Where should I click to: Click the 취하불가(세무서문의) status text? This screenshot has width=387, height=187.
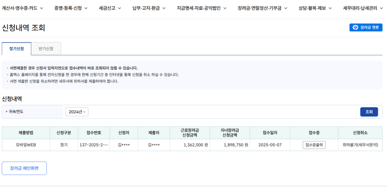point(360,145)
